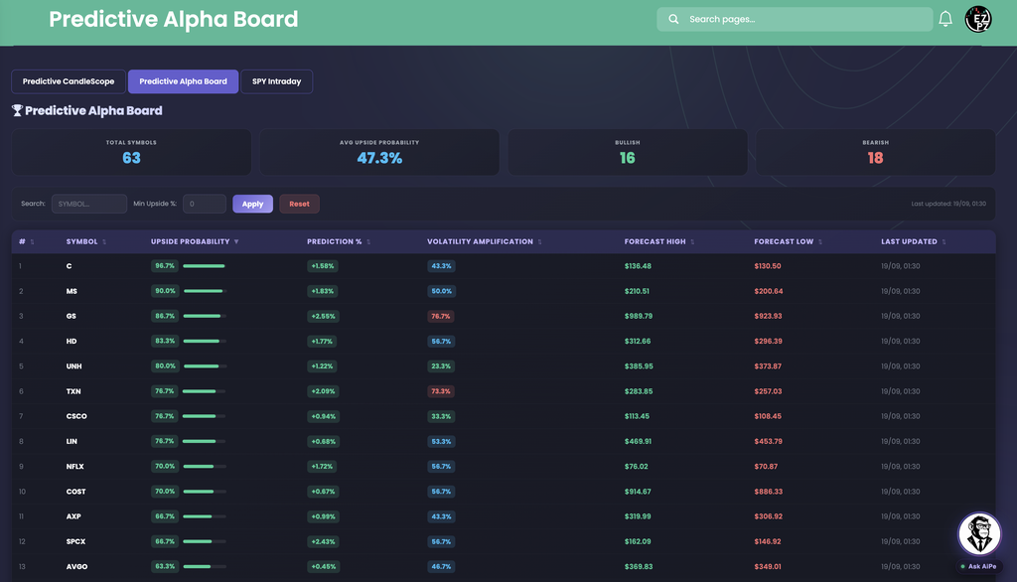Image resolution: width=1017 pixels, height=582 pixels.
Task: Open the EZPZ user avatar menu
Action: click(978, 20)
